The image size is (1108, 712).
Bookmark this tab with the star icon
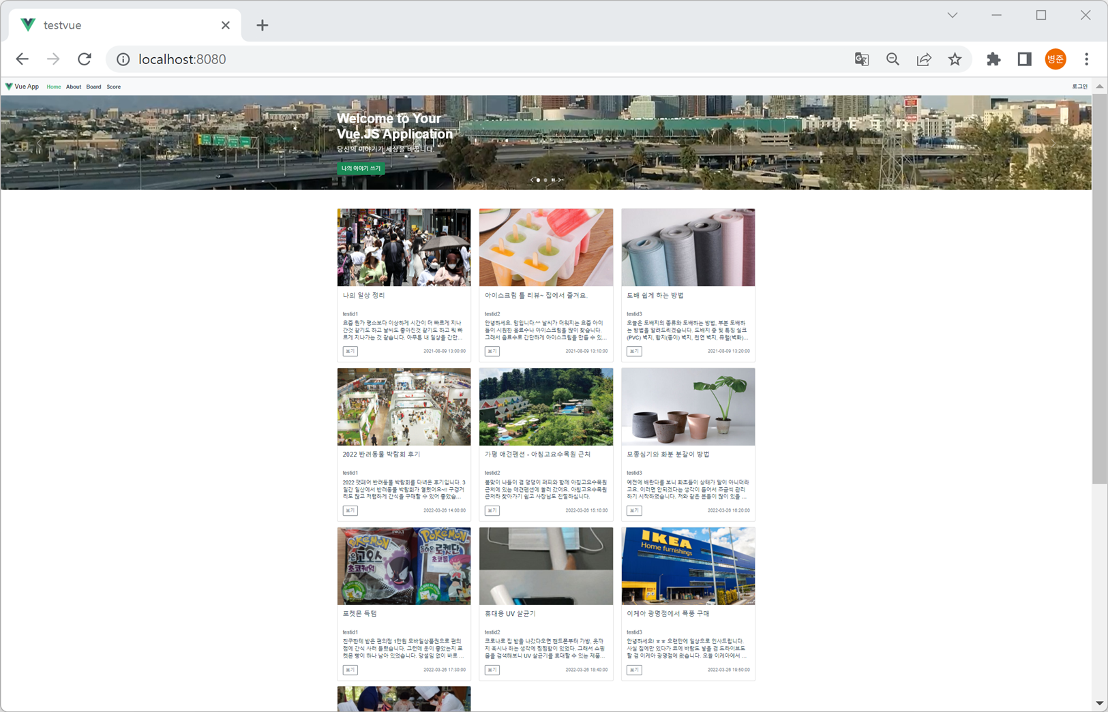[955, 59]
